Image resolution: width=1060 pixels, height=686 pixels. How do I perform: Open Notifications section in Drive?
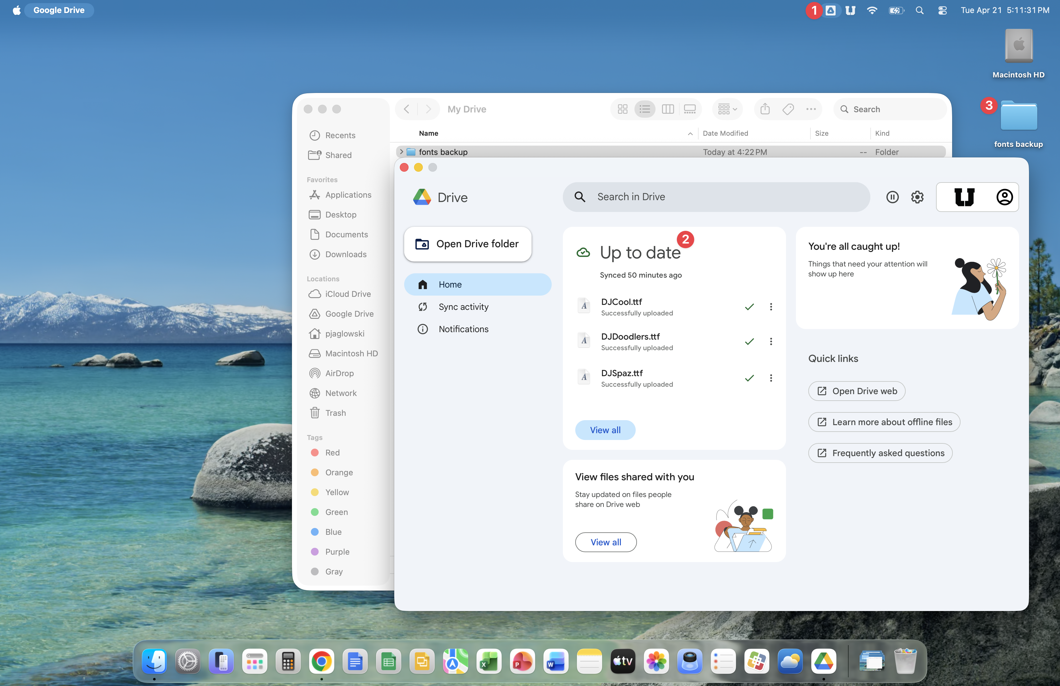[463, 329]
